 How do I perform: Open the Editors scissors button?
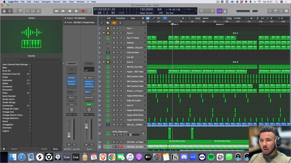point(39,11)
